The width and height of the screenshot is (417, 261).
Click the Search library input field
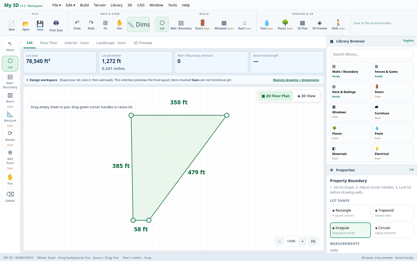pyautogui.click(x=372, y=54)
